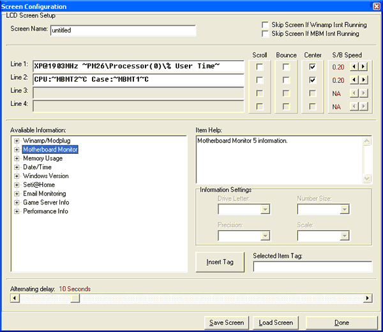
Task: Toggle Bounce checkbox for Line 1
Action: tap(286, 66)
